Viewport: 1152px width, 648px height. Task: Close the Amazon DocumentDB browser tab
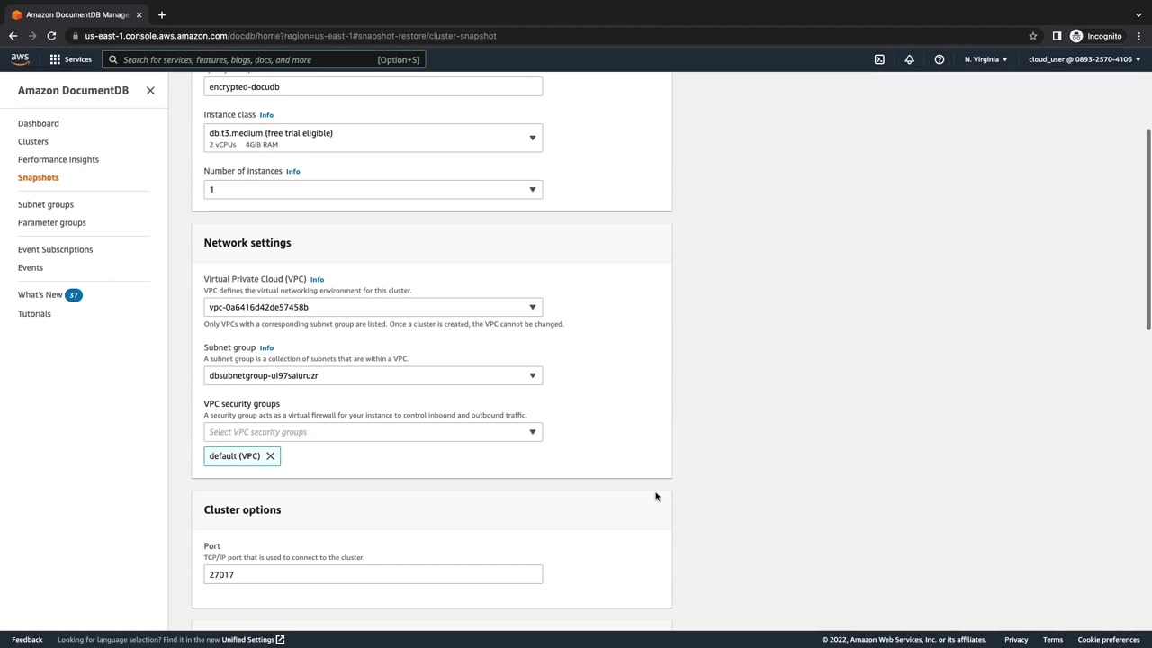click(x=139, y=14)
